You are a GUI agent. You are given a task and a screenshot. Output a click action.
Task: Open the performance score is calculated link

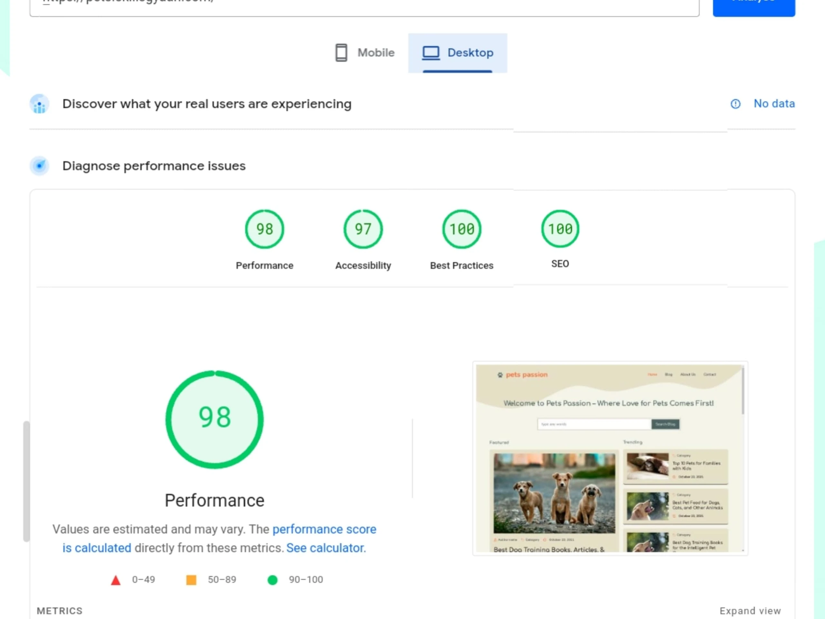(324, 529)
